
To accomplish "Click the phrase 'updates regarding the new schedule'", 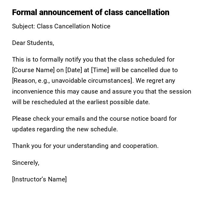I will coord(65,129).
